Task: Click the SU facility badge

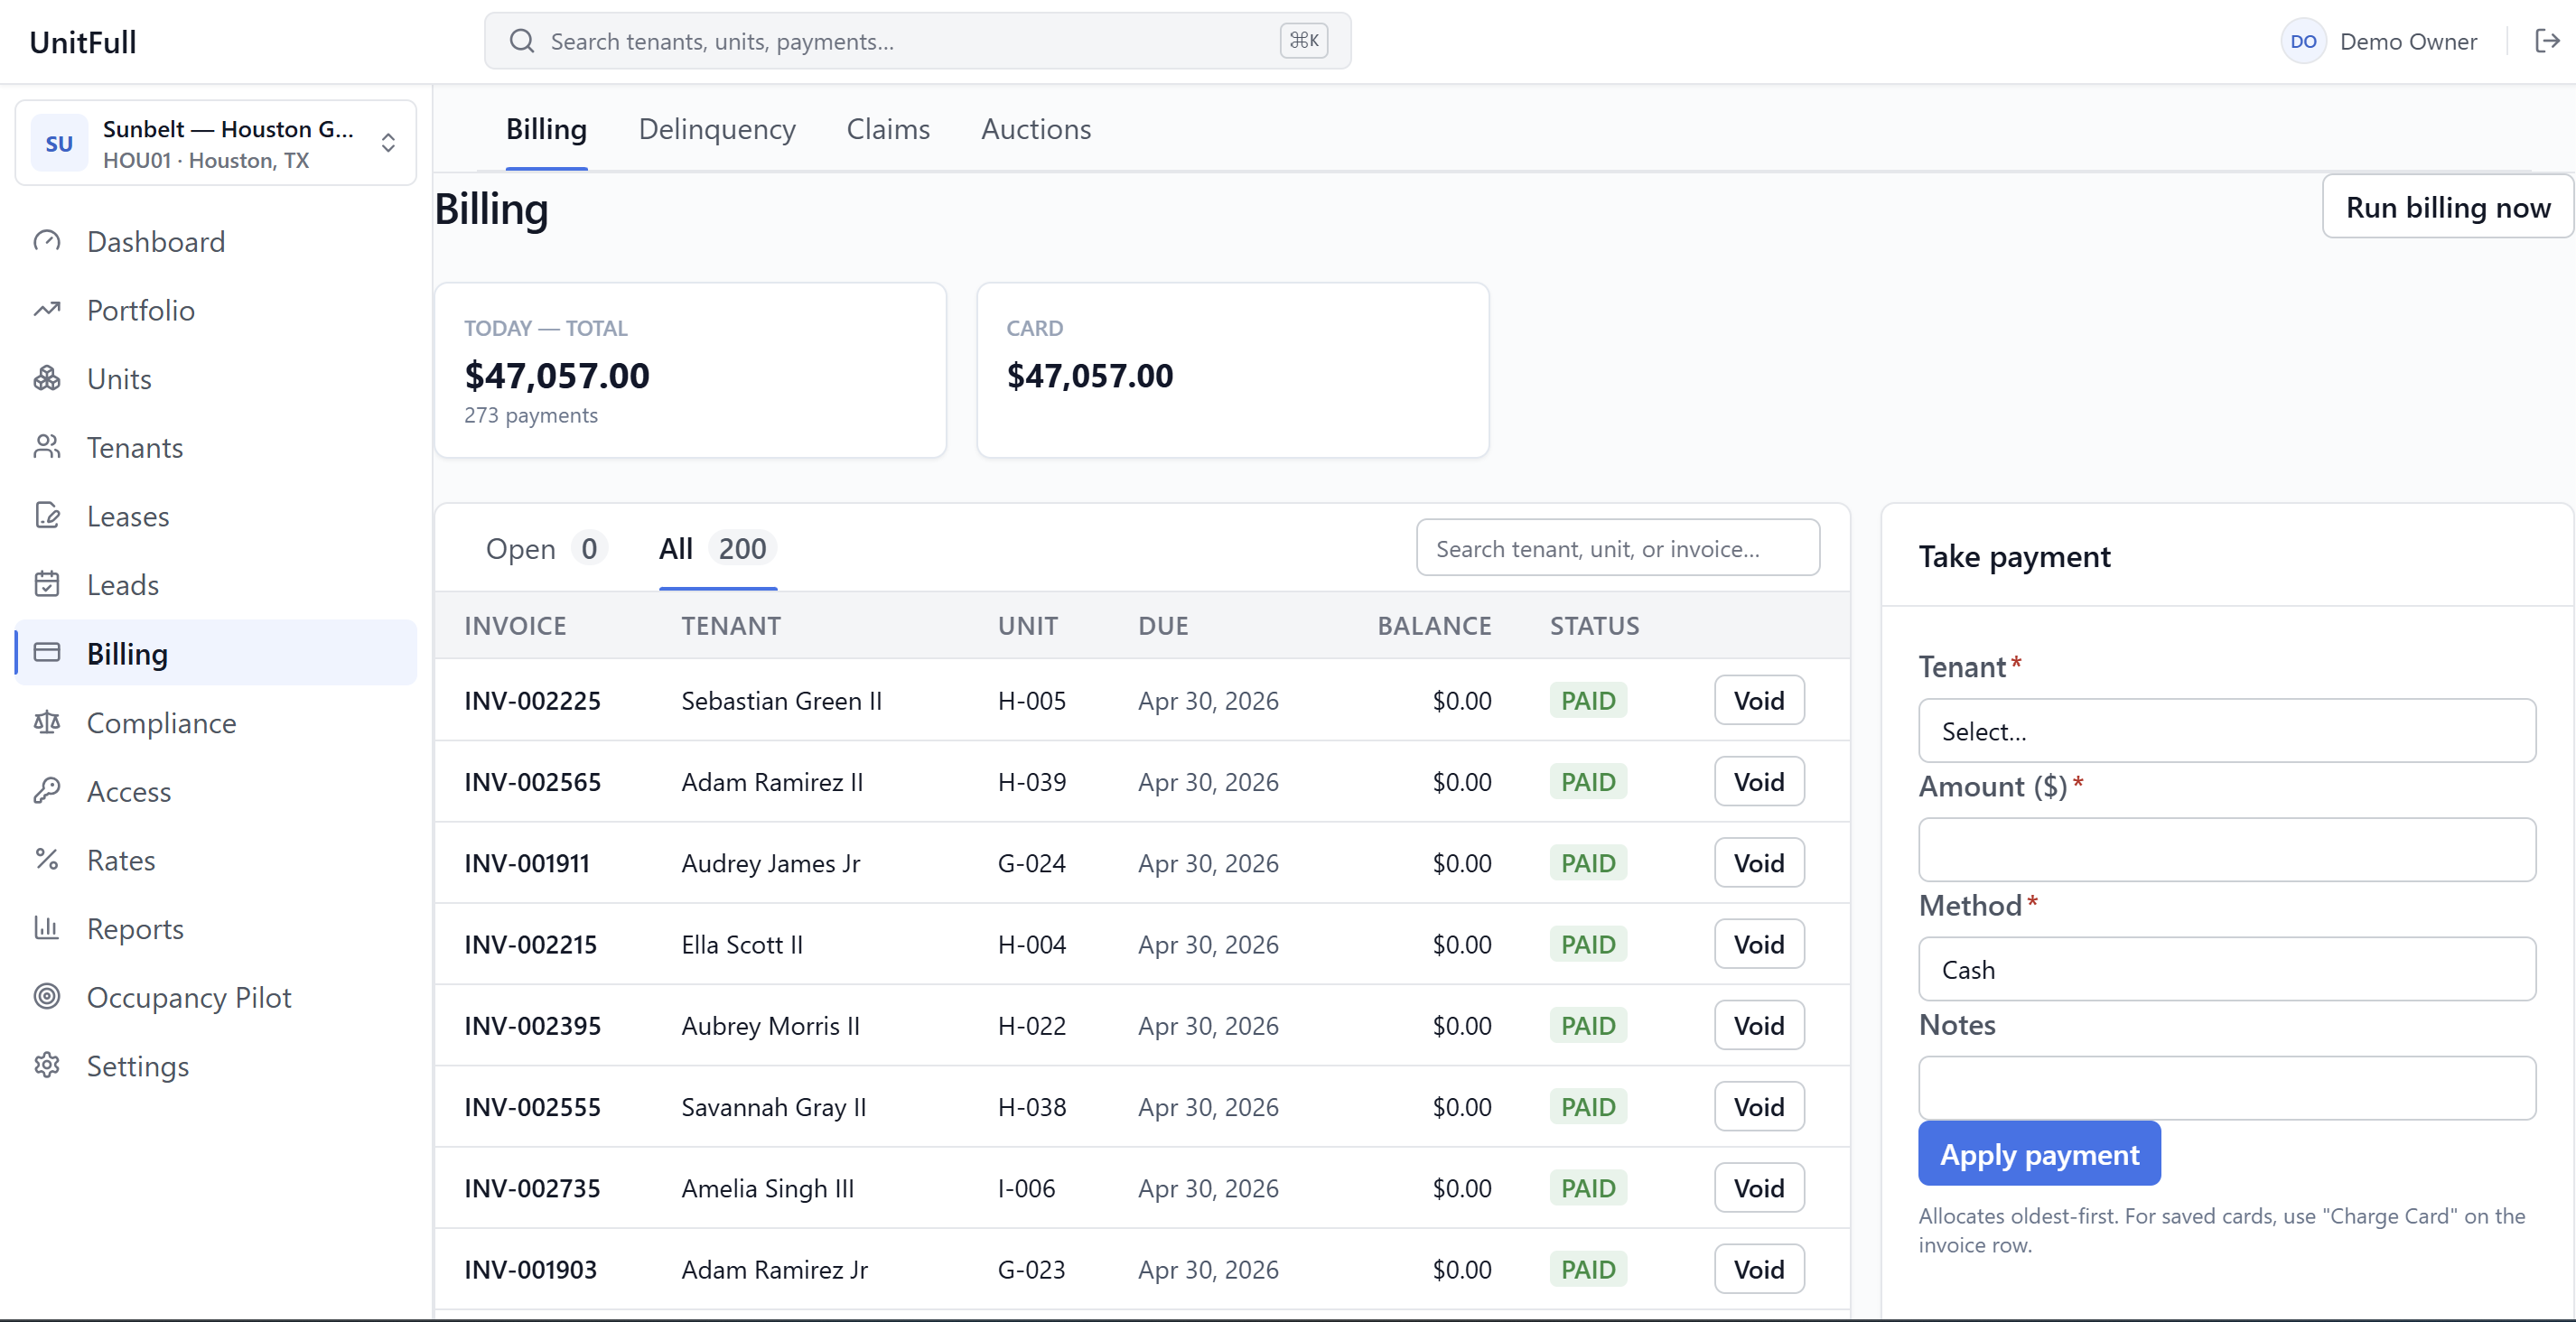Action: point(59,143)
